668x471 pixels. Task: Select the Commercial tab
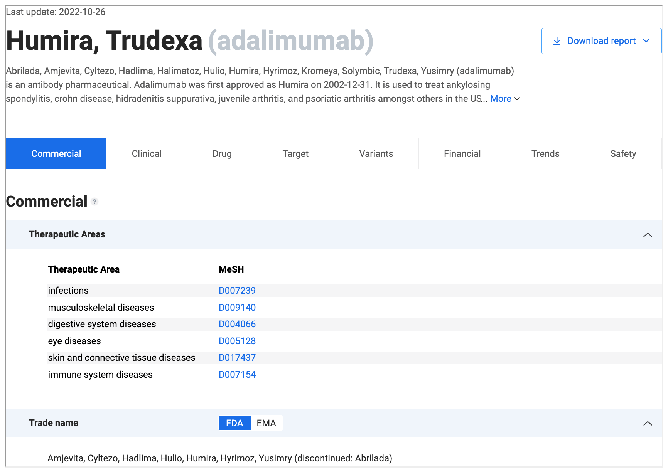(x=56, y=154)
